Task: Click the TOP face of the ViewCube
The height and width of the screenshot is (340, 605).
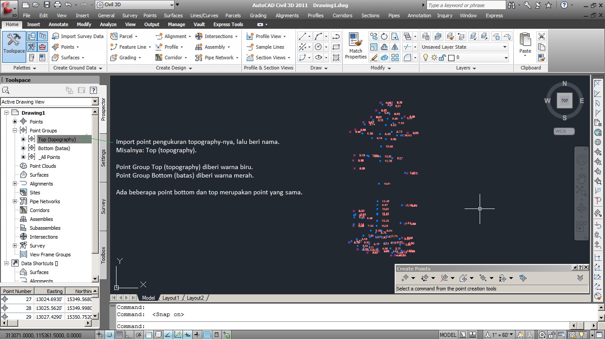Action: 565,100
